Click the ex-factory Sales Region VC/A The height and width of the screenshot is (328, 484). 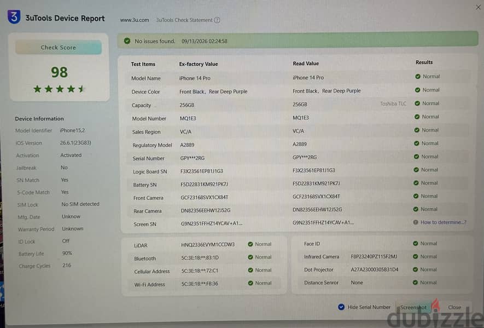click(x=185, y=131)
